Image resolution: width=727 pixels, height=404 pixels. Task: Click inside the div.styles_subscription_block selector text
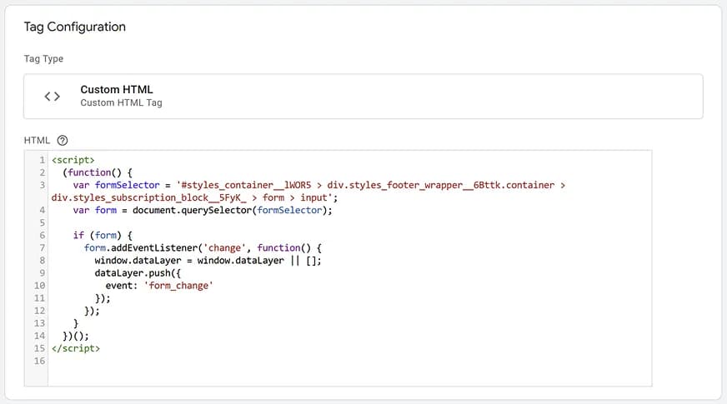pyautogui.click(x=150, y=198)
